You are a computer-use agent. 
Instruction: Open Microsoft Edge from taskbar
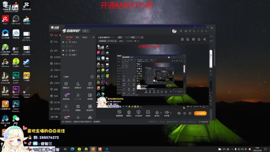(x=72, y=149)
